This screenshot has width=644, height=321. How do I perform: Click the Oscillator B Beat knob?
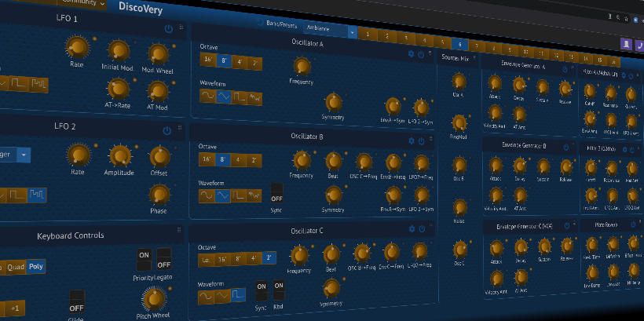pos(334,162)
